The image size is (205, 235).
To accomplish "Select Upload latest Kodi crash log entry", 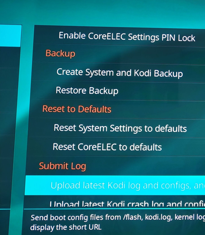I will point(114,202).
